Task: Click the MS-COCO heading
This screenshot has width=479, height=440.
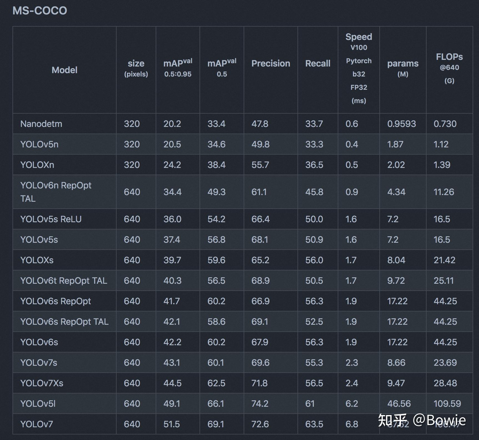Action: point(40,11)
